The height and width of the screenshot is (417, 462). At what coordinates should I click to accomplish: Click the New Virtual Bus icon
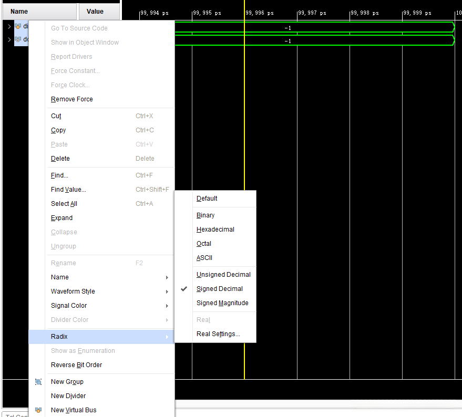(x=38, y=410)
